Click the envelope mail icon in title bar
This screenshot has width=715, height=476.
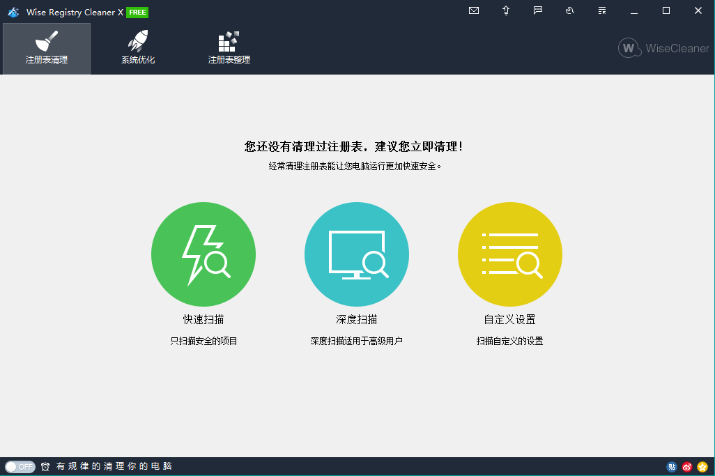click(474, 10)
